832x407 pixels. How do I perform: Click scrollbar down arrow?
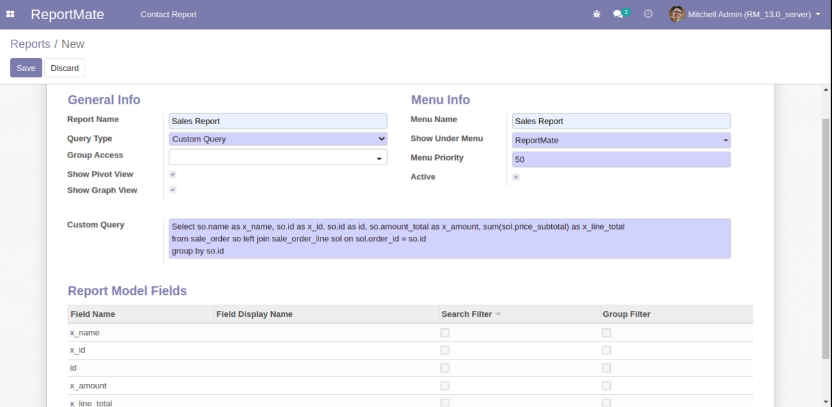pos(826,401)
